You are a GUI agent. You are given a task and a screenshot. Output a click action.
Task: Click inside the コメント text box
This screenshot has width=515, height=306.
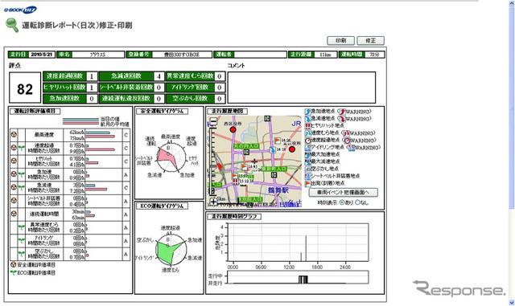tap(302, 88)
